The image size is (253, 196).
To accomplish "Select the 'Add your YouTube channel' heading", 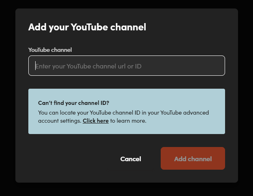I will 87,27.
